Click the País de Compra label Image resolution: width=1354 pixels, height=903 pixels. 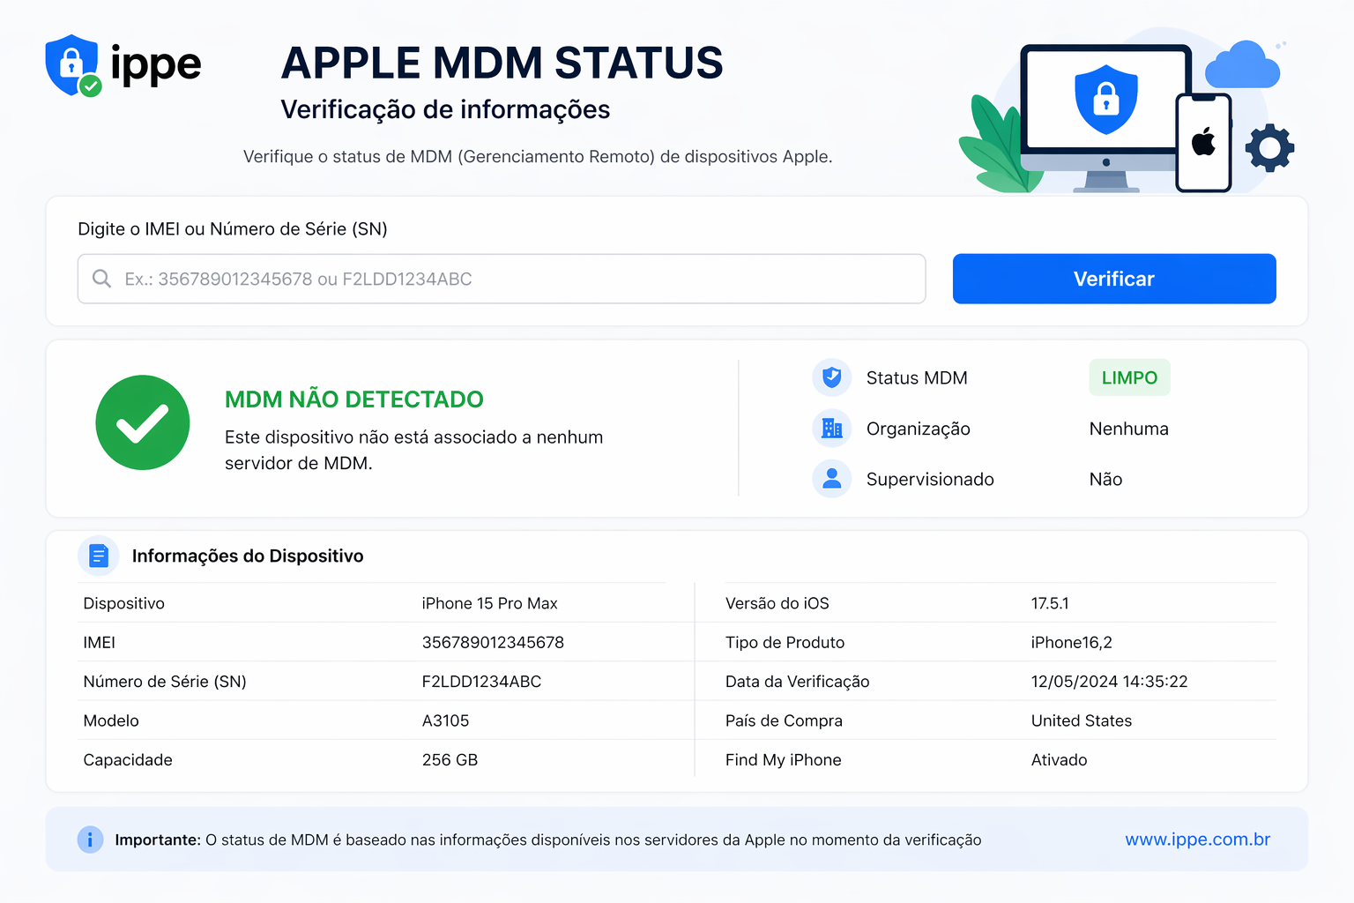[784, 720]
